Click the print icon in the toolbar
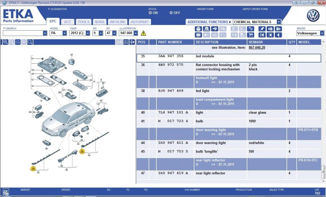This screenshot has height=197, width=326. 198,29
